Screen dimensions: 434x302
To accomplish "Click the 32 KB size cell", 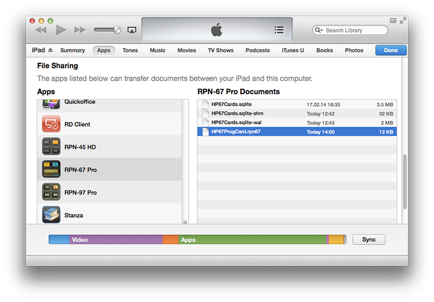I will tap(386, 114).
